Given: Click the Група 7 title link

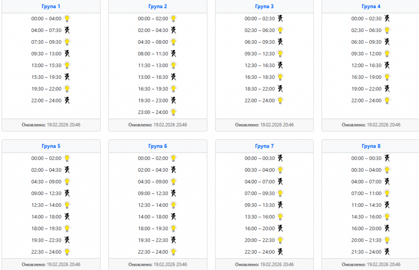Looking at the screenshot, I should coord(264,146).
